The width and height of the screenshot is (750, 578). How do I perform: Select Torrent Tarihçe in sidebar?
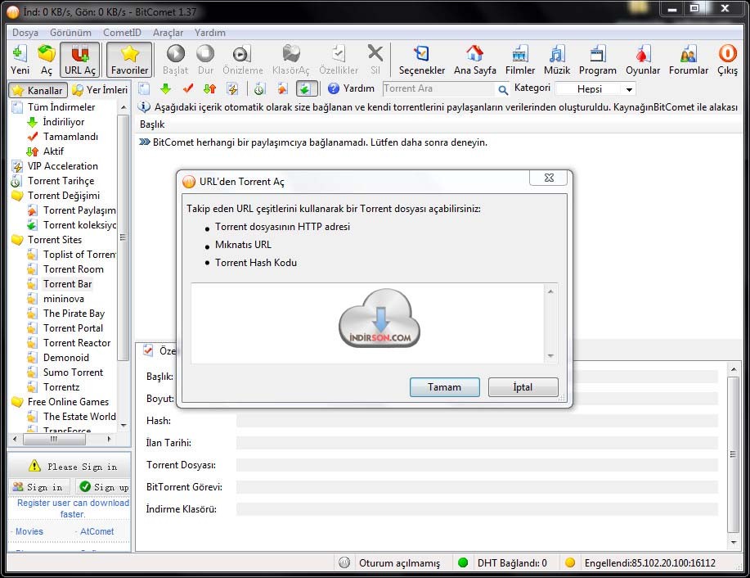click(x=61, y=181)
